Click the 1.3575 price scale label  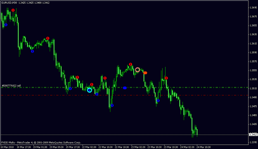coord(253,61)
